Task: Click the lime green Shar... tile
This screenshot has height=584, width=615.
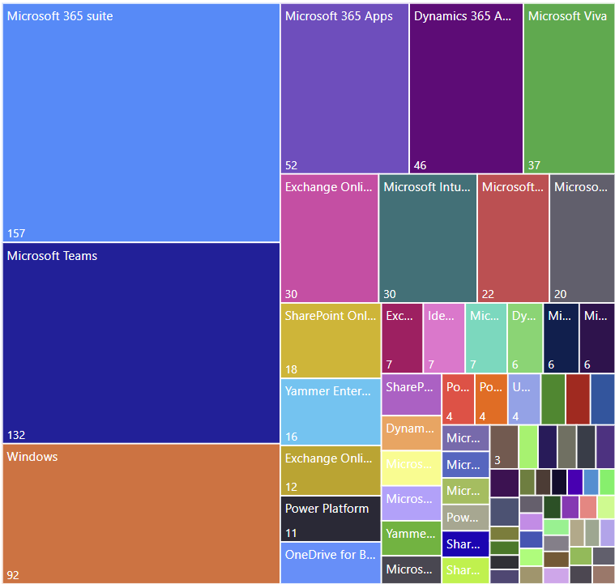Action: (466, 571)
